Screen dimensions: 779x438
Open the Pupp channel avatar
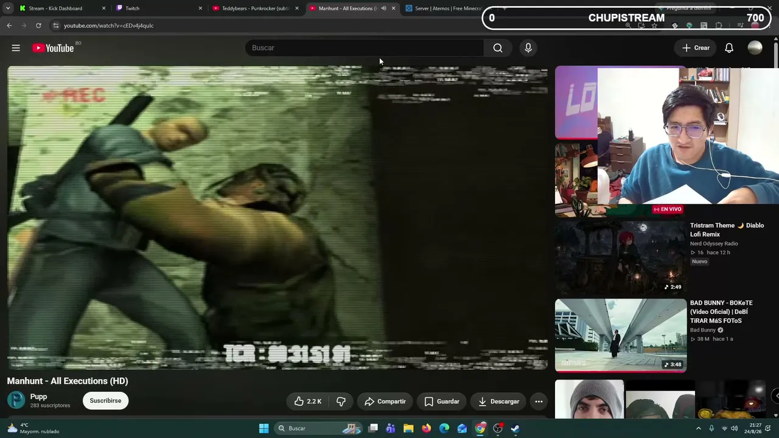(16, 400)
